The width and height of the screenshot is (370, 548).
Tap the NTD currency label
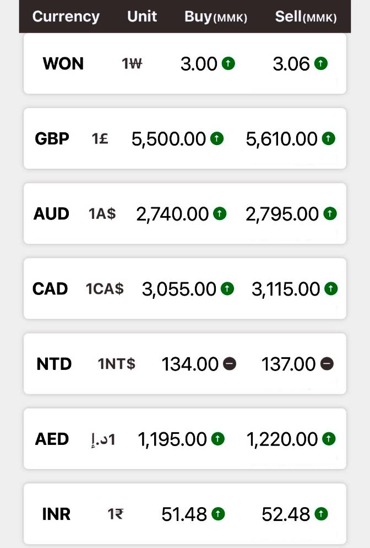[x=54, y=364]
